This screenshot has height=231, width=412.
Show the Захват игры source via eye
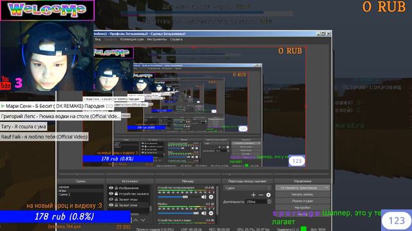click(x=111, y=200)
